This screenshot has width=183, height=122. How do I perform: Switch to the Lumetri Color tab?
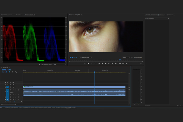[x=170, y=15]
